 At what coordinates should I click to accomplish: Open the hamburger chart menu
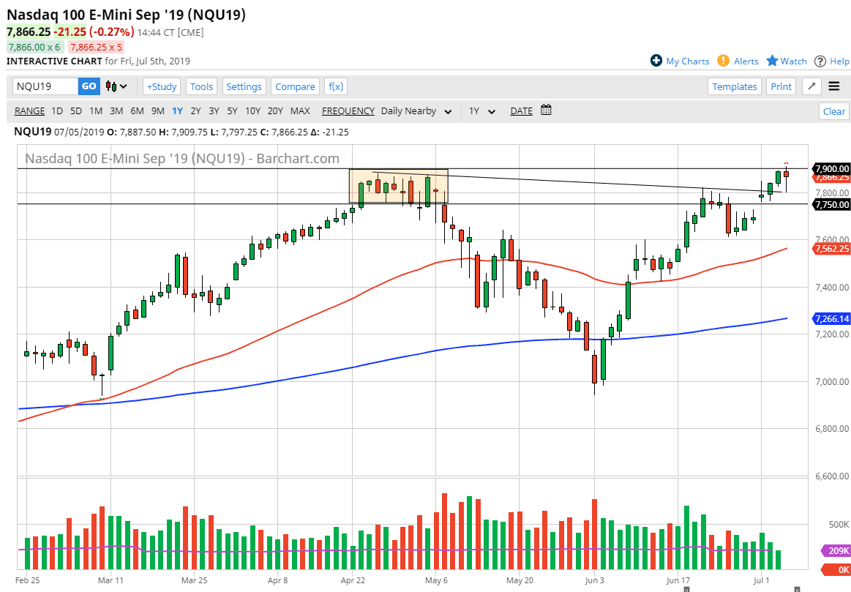click(x=833, y=86)
